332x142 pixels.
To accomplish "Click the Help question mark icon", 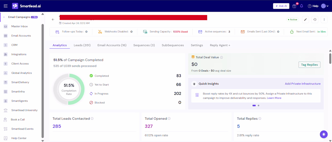I will (310, 6).
